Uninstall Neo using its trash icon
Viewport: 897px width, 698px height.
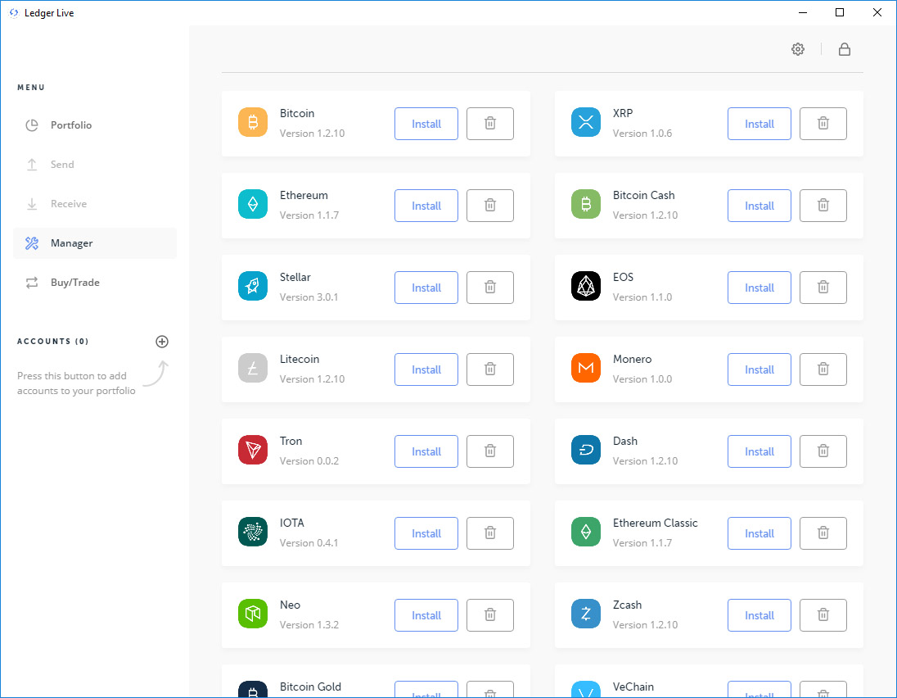(490, 615)
